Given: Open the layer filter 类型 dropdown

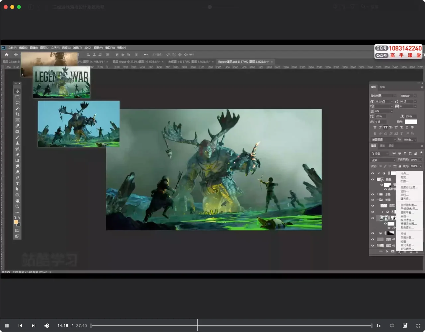Looking at the screenshot, I should coord(380,154).
